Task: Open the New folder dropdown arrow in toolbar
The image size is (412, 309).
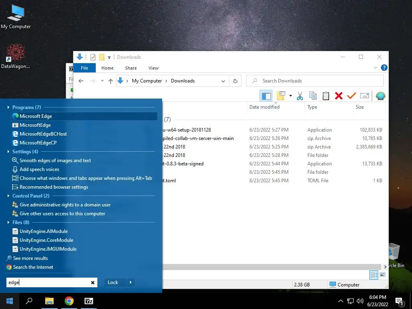Action: (290, 96)
